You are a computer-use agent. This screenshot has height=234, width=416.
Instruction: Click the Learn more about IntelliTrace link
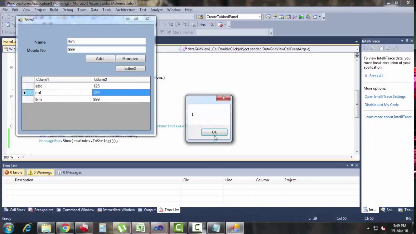click(388, 117)
